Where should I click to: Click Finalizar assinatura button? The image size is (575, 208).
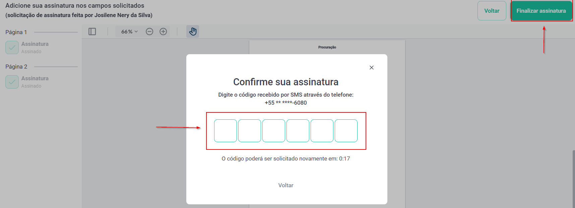(541, 11)
